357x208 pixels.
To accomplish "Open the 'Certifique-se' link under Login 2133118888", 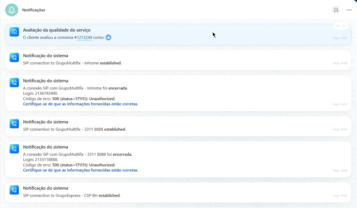I will click(x=81, y=170).
